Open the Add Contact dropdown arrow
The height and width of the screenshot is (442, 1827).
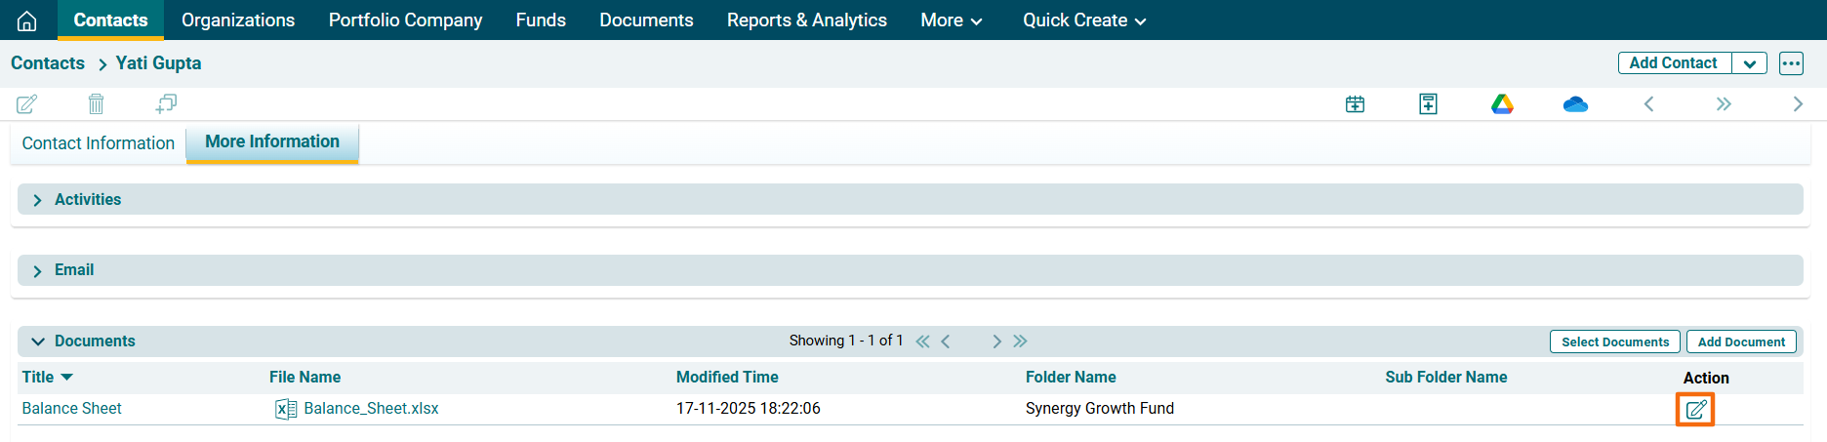click(1749, 63)
